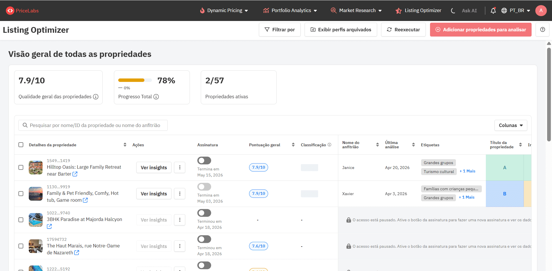Image resolution: width=552 pixels, height=271 pixels.
Task: Open the Colunas dropdown
Action: click(x=510, y=125)
